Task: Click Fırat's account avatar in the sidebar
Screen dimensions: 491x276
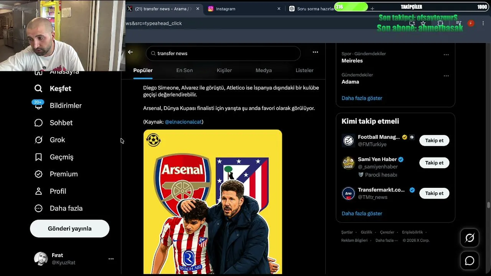Action: click(x=41, y=259)
